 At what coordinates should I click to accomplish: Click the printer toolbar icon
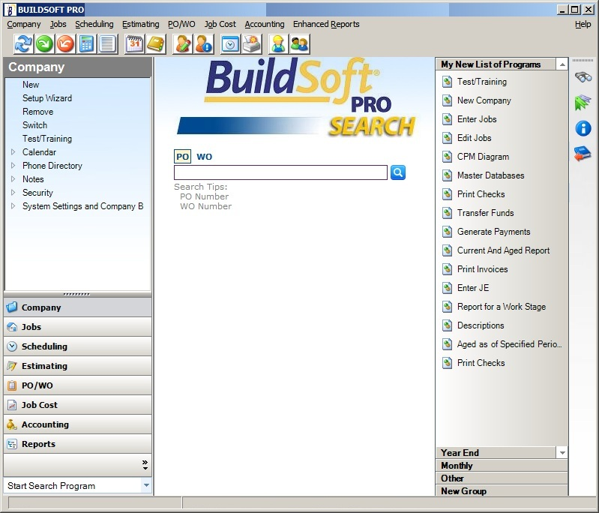pyautogui.click(x=251, y=44)
